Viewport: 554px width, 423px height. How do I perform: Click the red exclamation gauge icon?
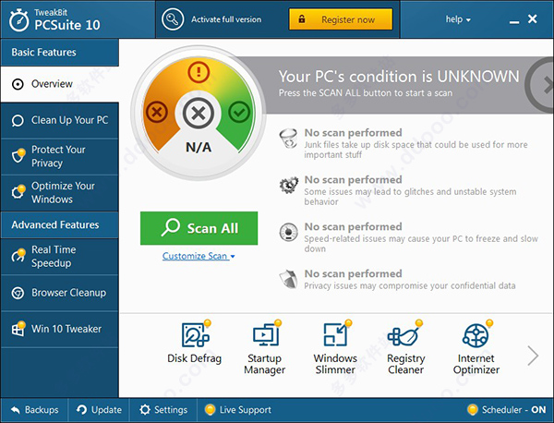point(199,72)
